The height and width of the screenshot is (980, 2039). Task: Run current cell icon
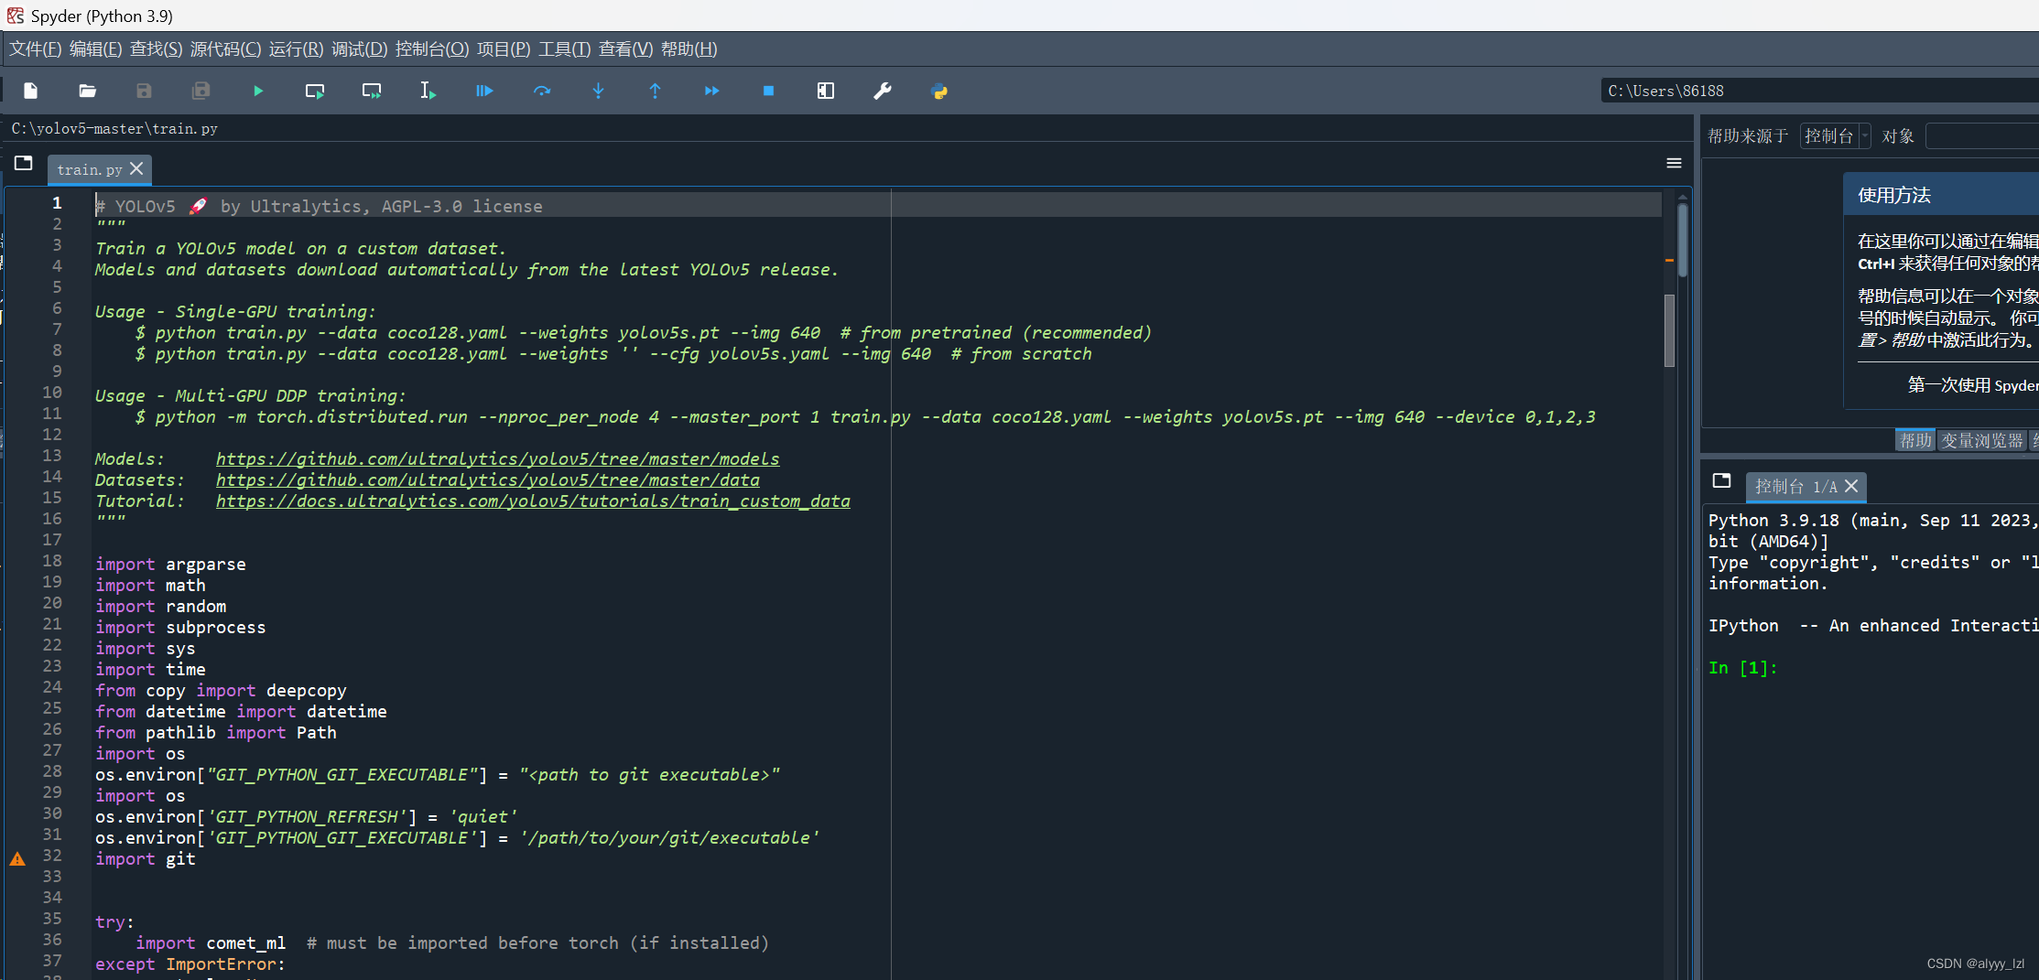click(315, 91)
